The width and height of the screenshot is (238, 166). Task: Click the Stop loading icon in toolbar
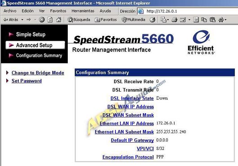[x=42, y=20]
